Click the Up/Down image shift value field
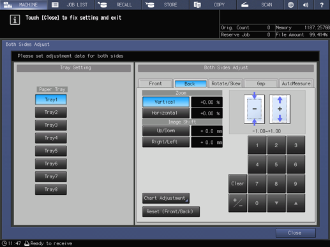This screenshot has width=330, height=247. point(207,131)
